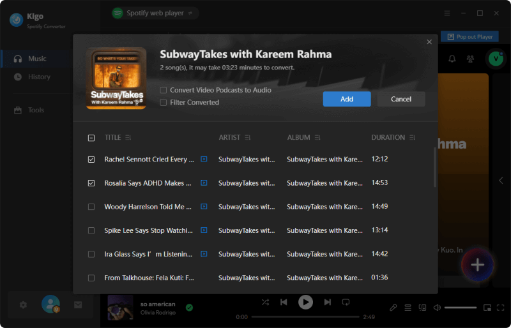Collapse the right side panel arrow
This screenshot has width=511, height=328.
tap(501, 181)
